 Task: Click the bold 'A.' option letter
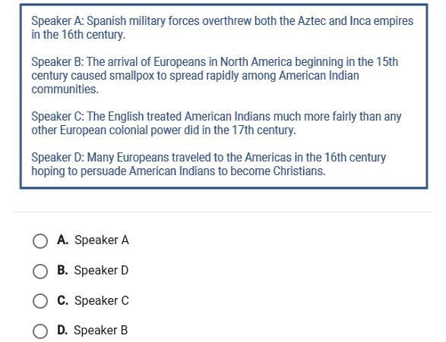tap(62, 240)
